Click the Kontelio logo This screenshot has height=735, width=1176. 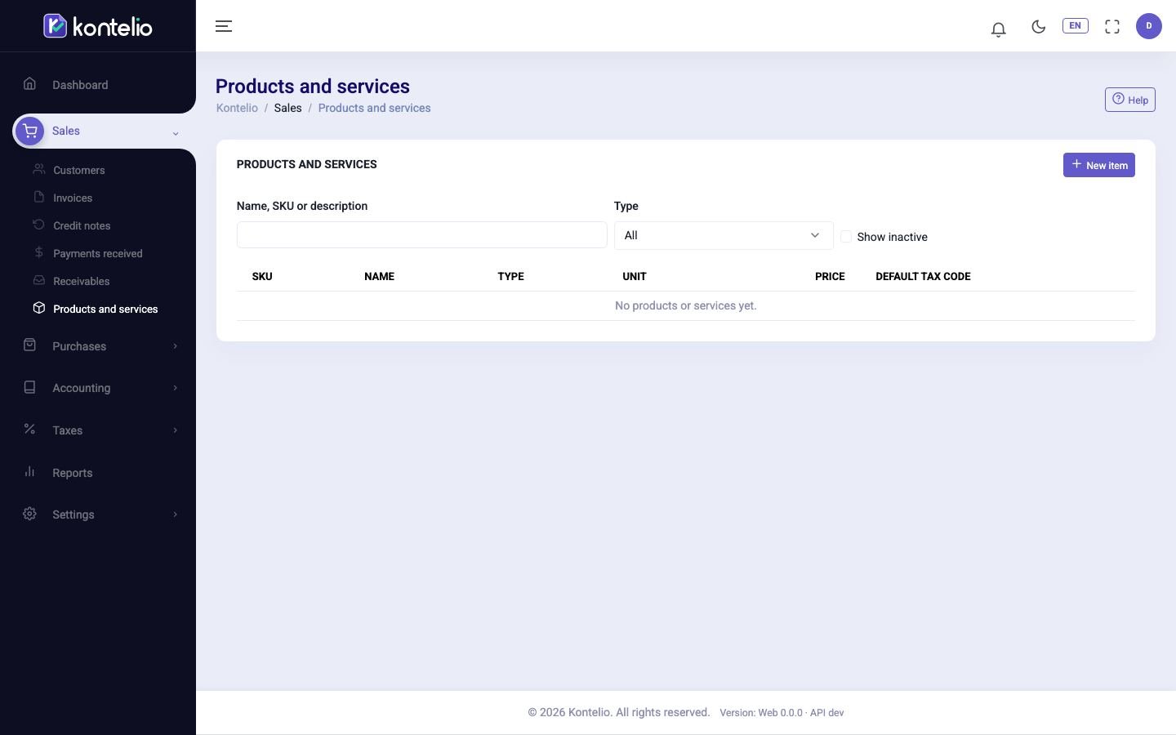click(x=98, y=26)
